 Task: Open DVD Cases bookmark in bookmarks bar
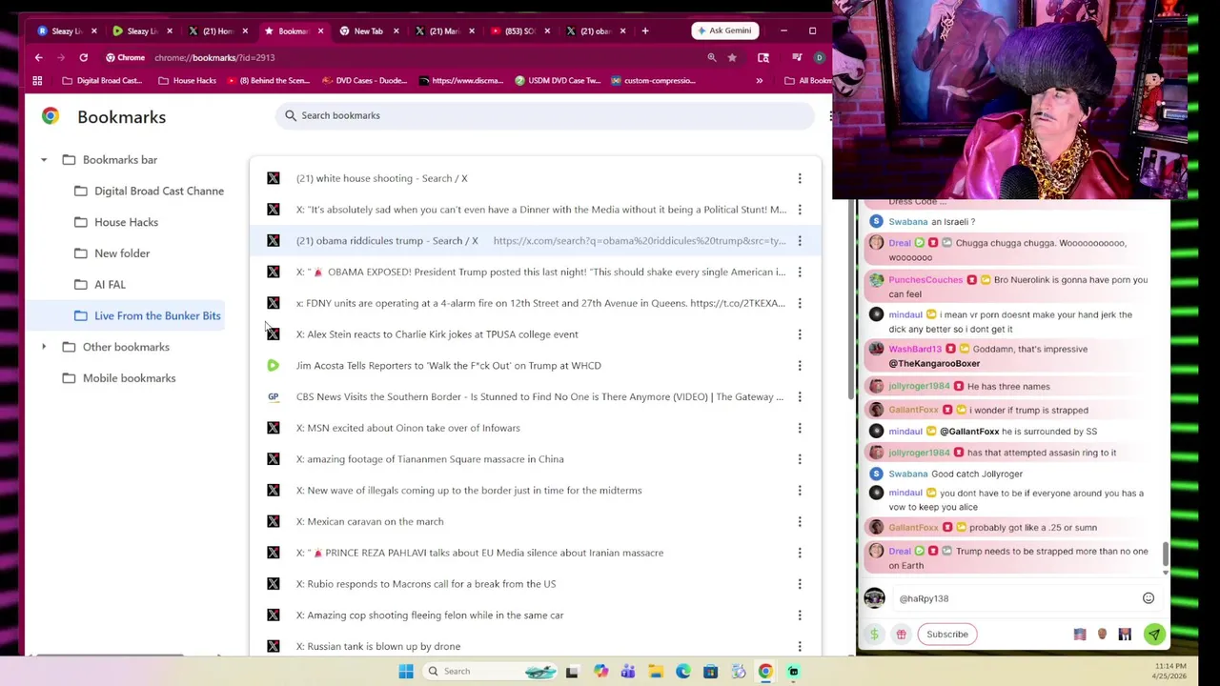pos(364,81)
